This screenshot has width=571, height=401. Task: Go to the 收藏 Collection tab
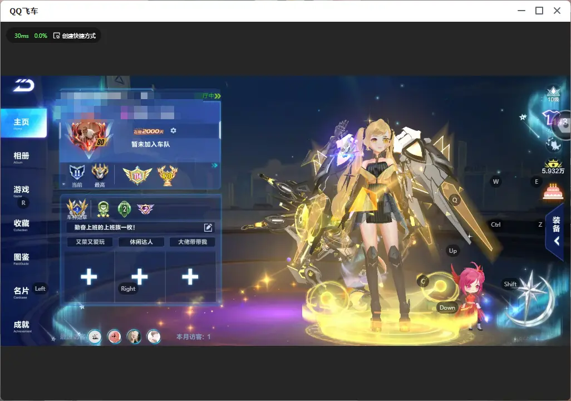[21, 224]
